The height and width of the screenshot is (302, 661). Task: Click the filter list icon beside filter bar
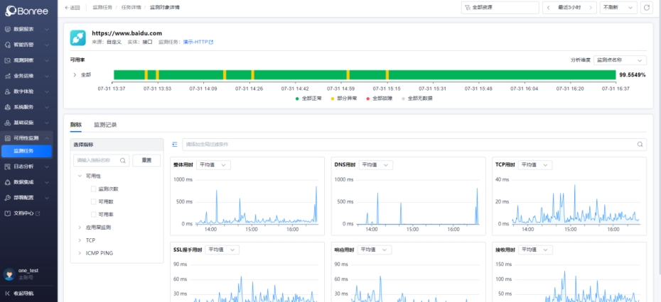[x=175, y=144]
